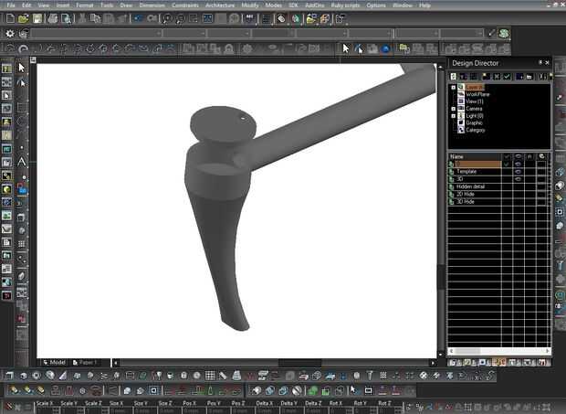
Task: Click the Save disk icon in top toolbar
Action: click(x=37, y=18)
